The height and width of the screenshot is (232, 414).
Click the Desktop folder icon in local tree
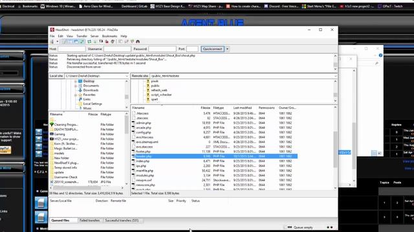[x=80, y=81]
